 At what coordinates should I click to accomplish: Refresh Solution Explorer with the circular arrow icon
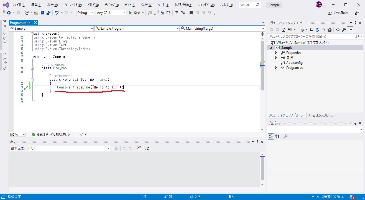317,30
